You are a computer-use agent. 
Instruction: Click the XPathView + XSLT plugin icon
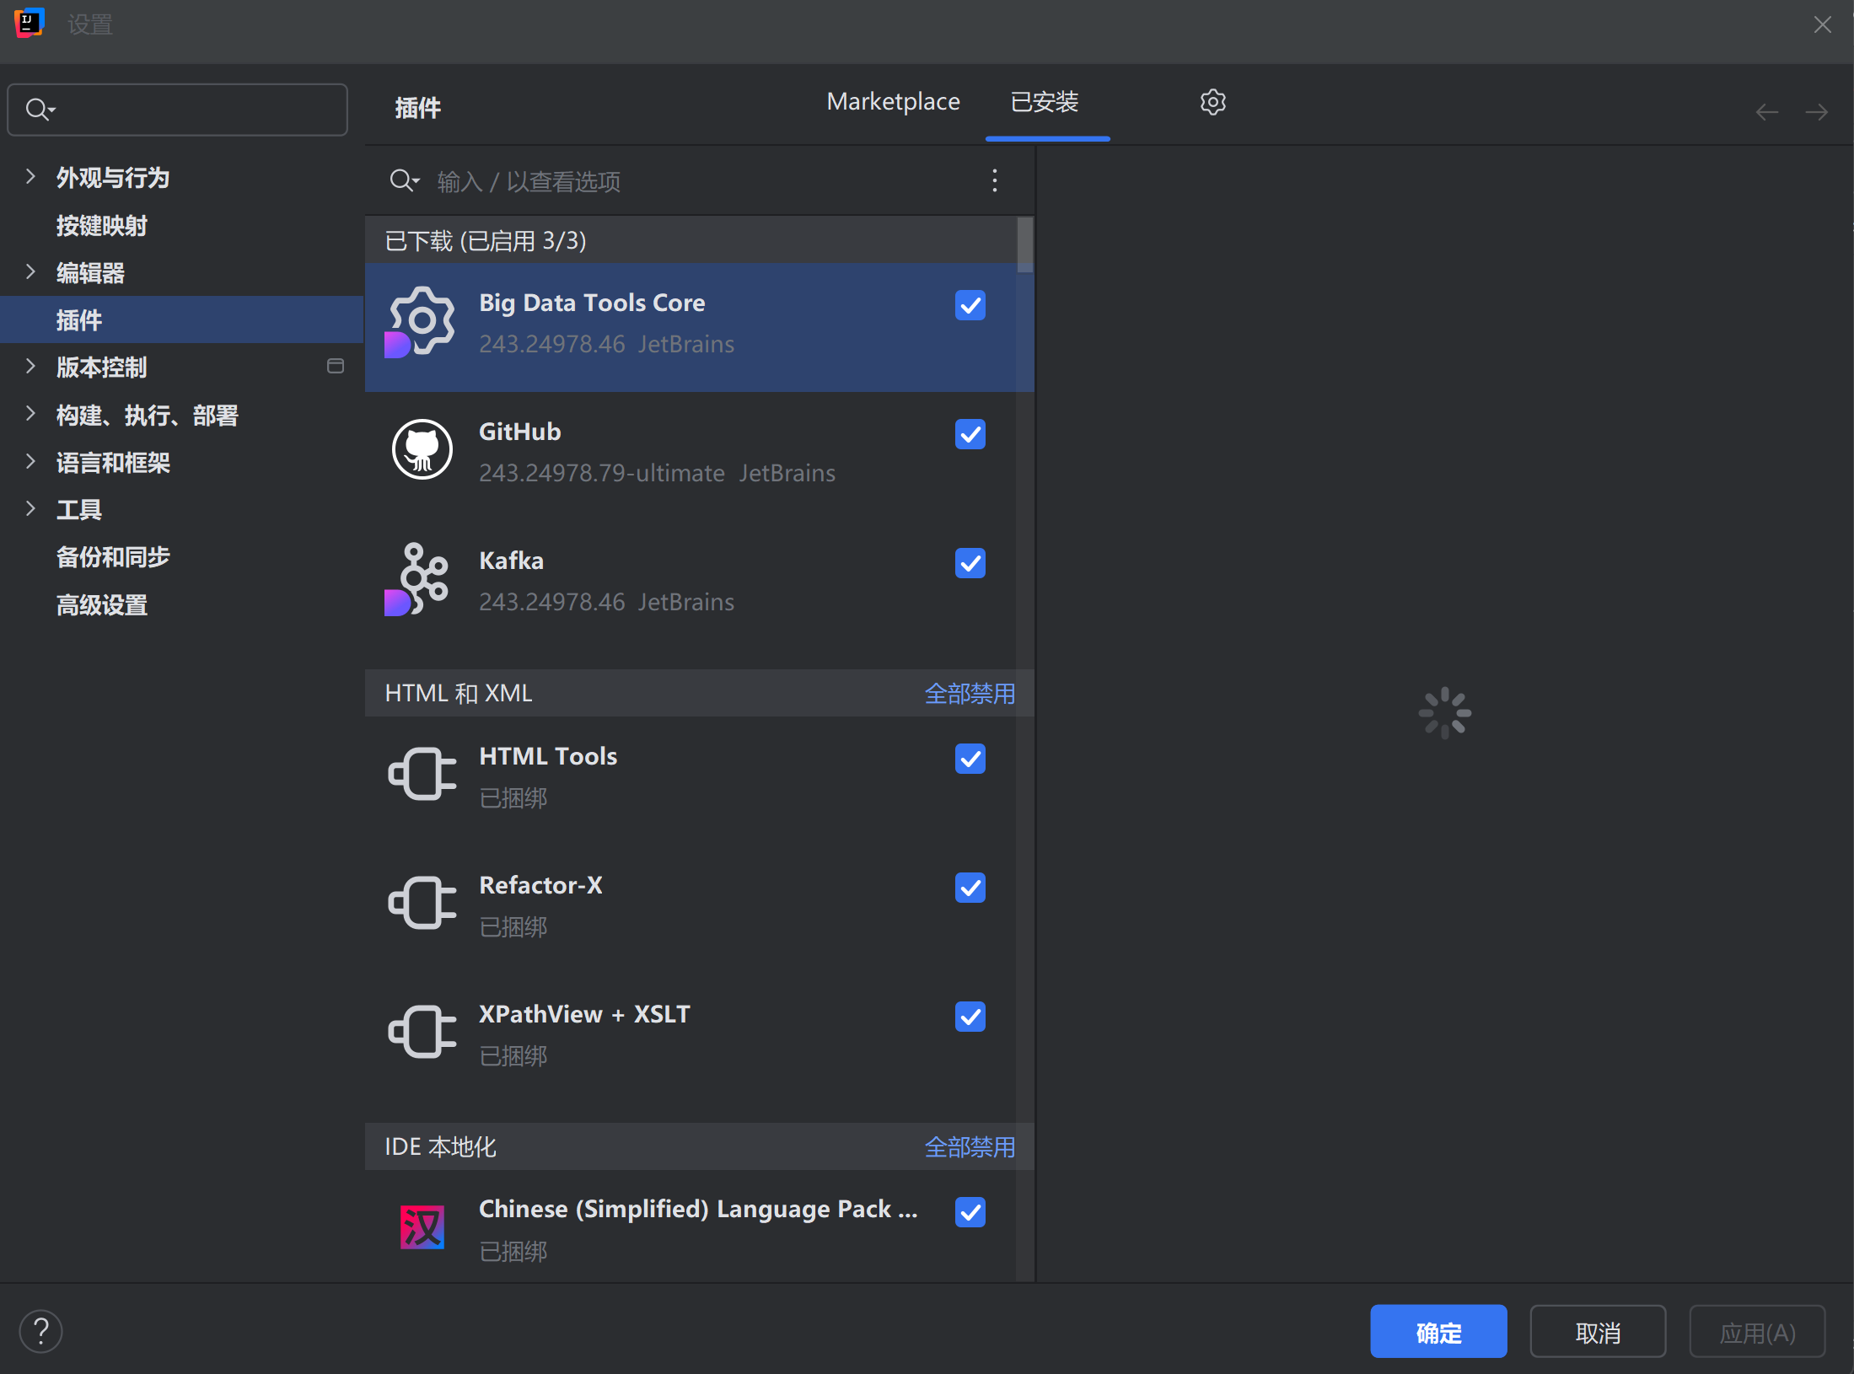pyautogui.click(x=422, y=1031)
